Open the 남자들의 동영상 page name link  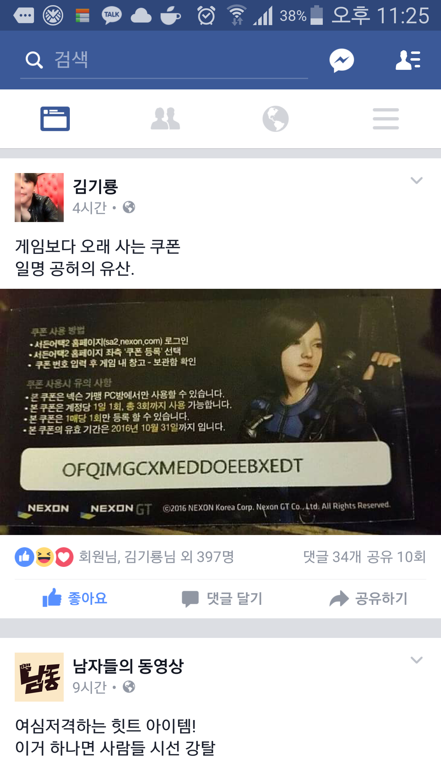click(128, 666)
